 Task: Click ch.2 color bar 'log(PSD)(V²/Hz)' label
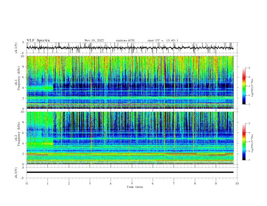pyautogui.click(x=253, y=143)
